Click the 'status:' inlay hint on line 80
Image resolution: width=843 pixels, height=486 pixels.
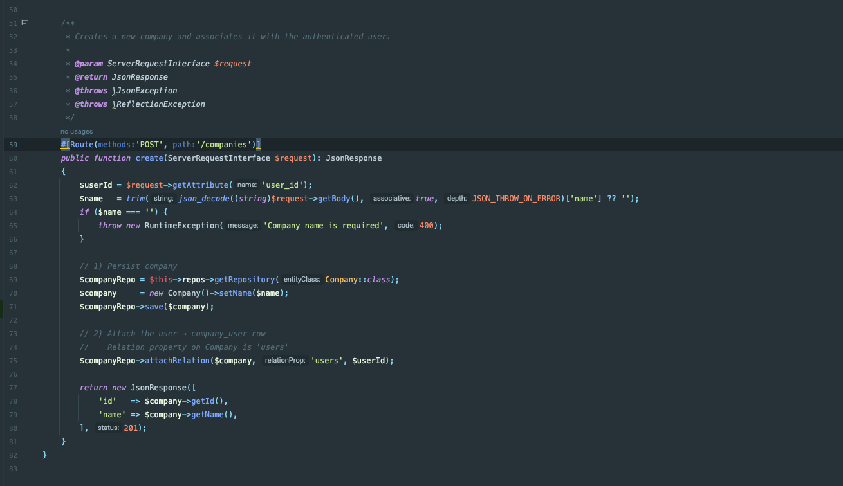click(108, 428)
